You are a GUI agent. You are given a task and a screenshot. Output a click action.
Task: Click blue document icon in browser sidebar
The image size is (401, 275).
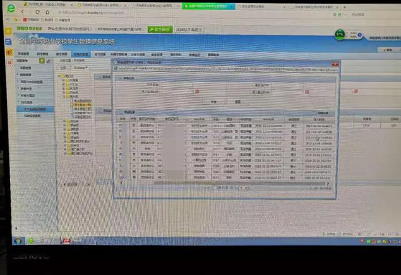point(9,42)
